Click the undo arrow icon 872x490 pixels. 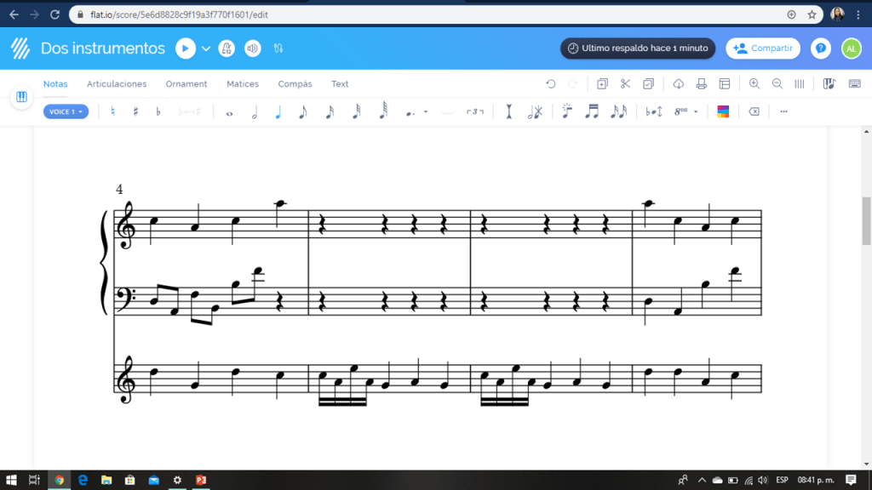(x=551, y=83)
